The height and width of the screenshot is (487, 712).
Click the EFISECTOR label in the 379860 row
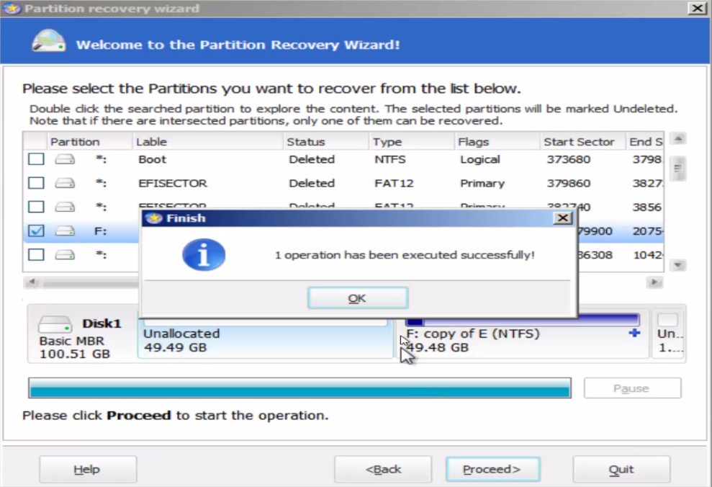pos(173,183)
